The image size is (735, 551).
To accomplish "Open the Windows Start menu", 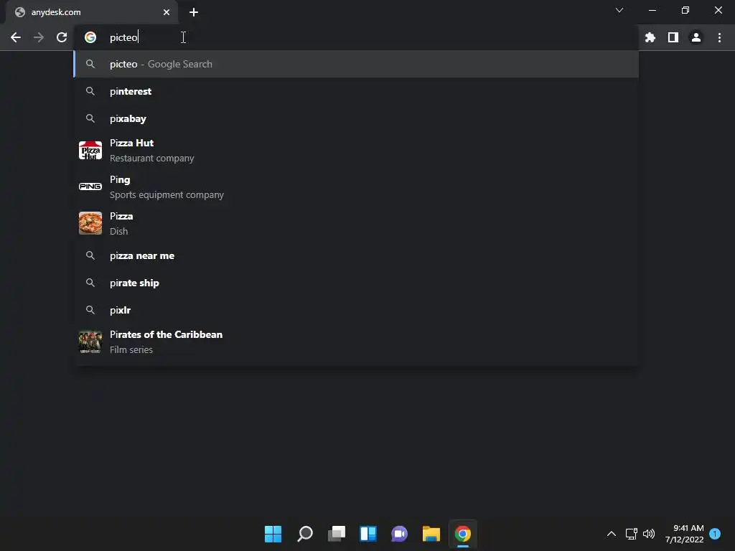I will coord(273,534).
